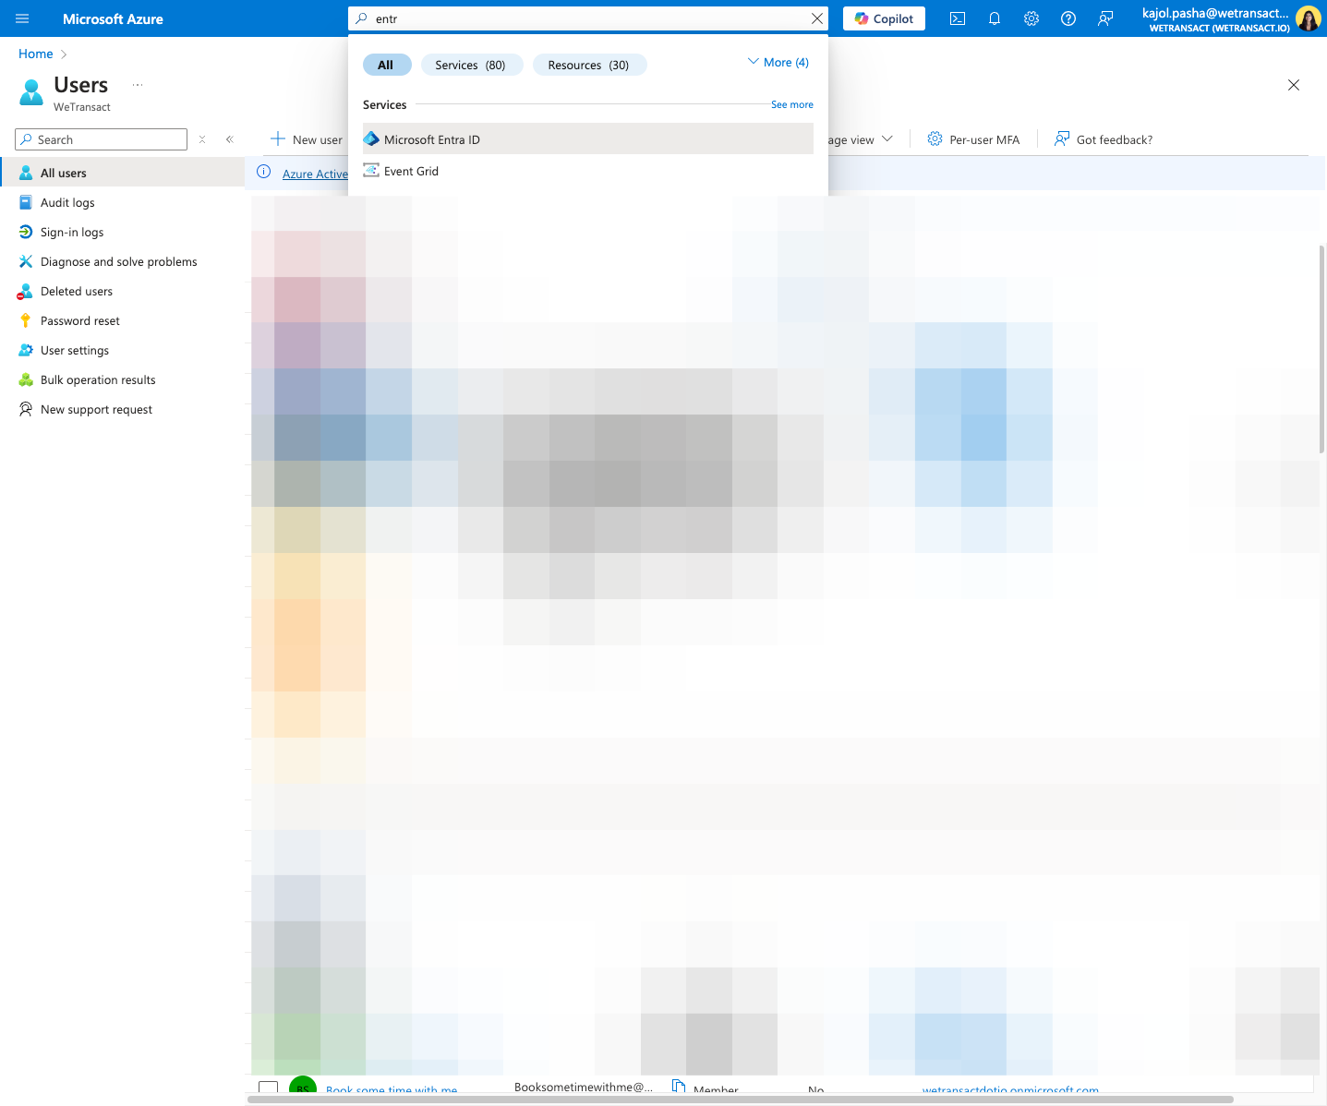
Task: Open New support request in sidebar
Action: click(x=122, y=409)
